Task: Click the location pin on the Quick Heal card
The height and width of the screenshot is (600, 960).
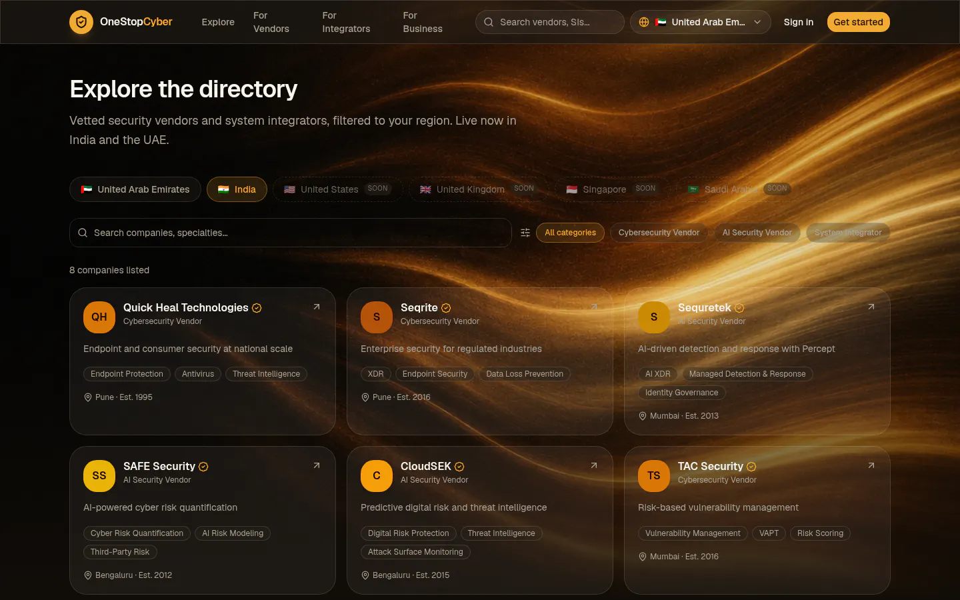Action: tap(87, 397)
